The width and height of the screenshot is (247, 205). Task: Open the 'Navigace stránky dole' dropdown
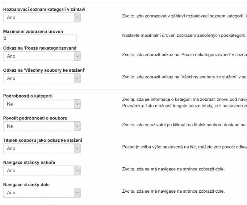pos(42,193)
